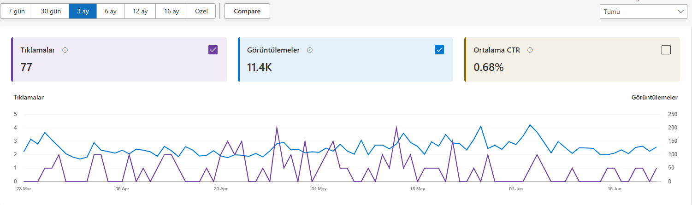
Task: Select the 30 gün range tab
Action: point(51,12)
